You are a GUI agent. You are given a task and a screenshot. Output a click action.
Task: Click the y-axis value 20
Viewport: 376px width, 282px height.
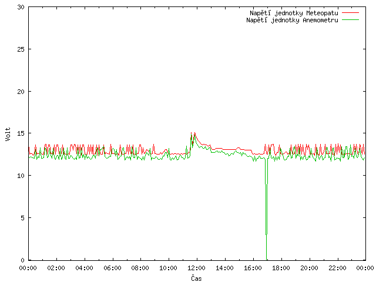tap(21, 92)
